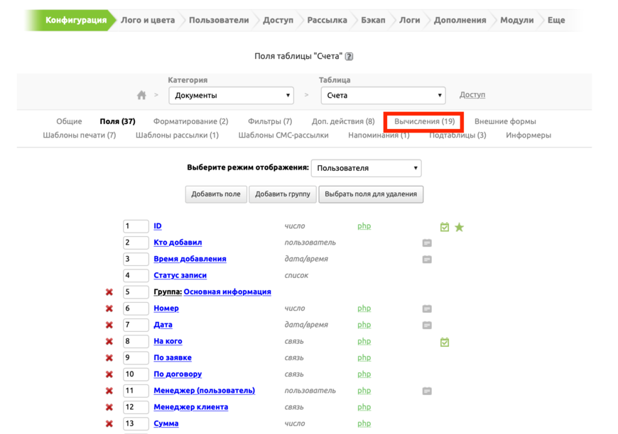
Task: Click red X beside Сумма field
Action: point(109,424)
